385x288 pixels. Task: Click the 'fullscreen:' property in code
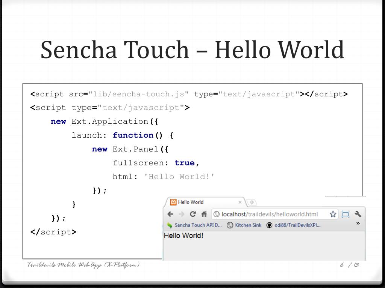click(x=141, y=163)
